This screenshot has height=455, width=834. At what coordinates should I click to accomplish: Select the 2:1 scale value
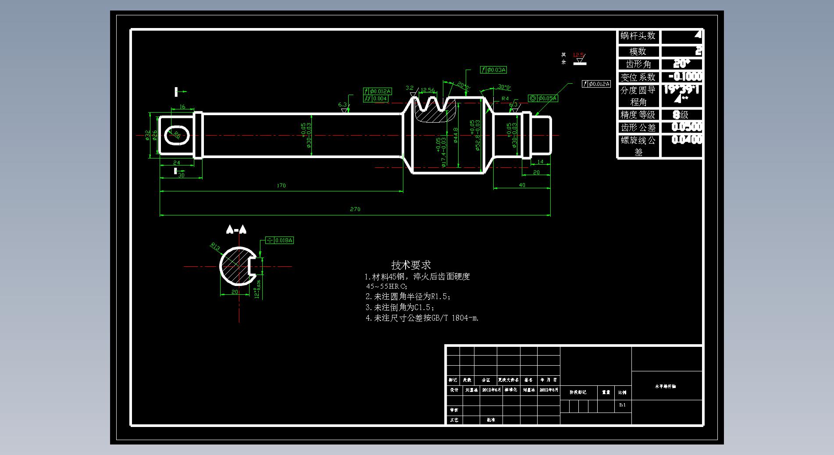(623, 405)
